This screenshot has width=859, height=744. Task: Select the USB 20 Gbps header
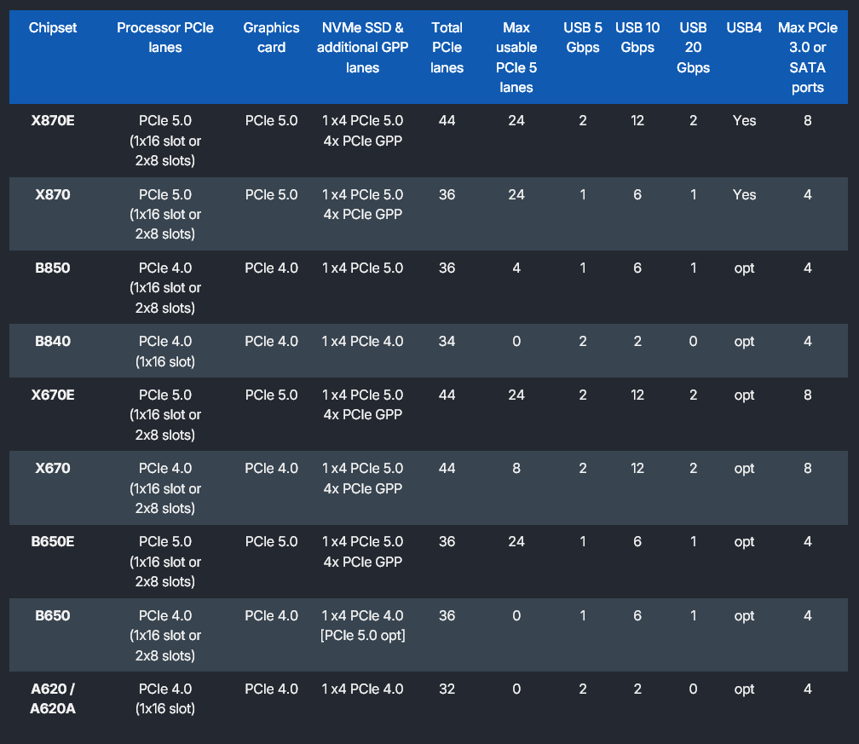693,48
